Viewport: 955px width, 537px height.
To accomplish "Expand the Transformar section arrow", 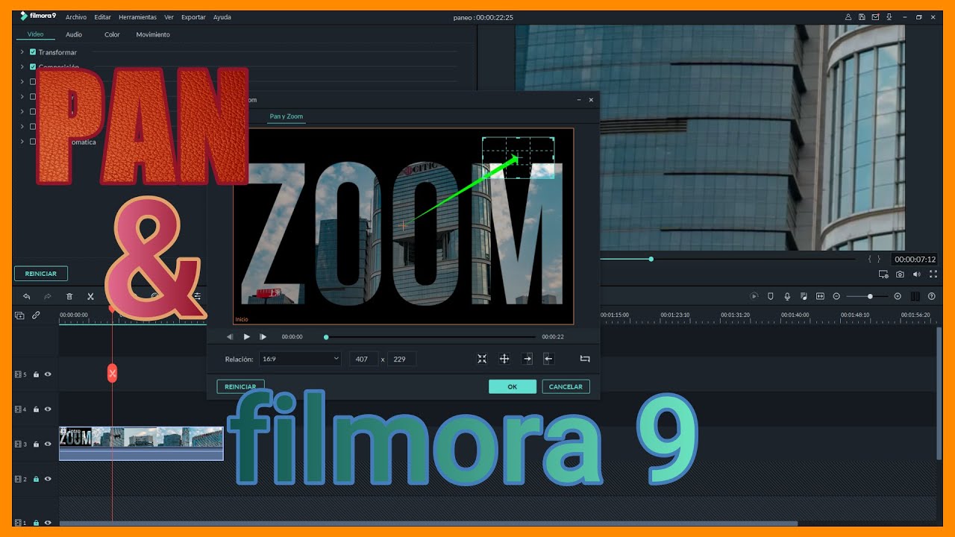I will click(22, 52).
